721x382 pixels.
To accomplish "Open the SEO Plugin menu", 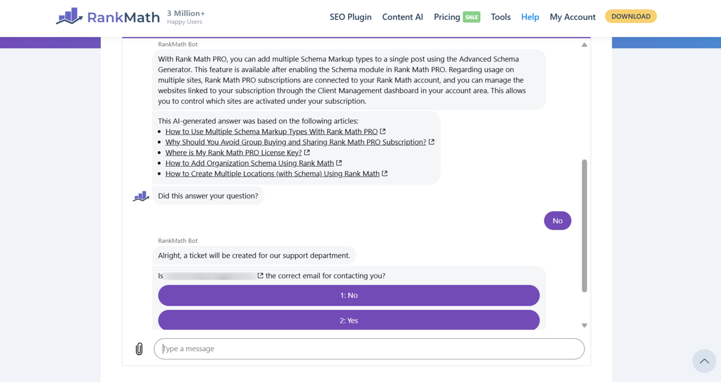I will (350, 16).
